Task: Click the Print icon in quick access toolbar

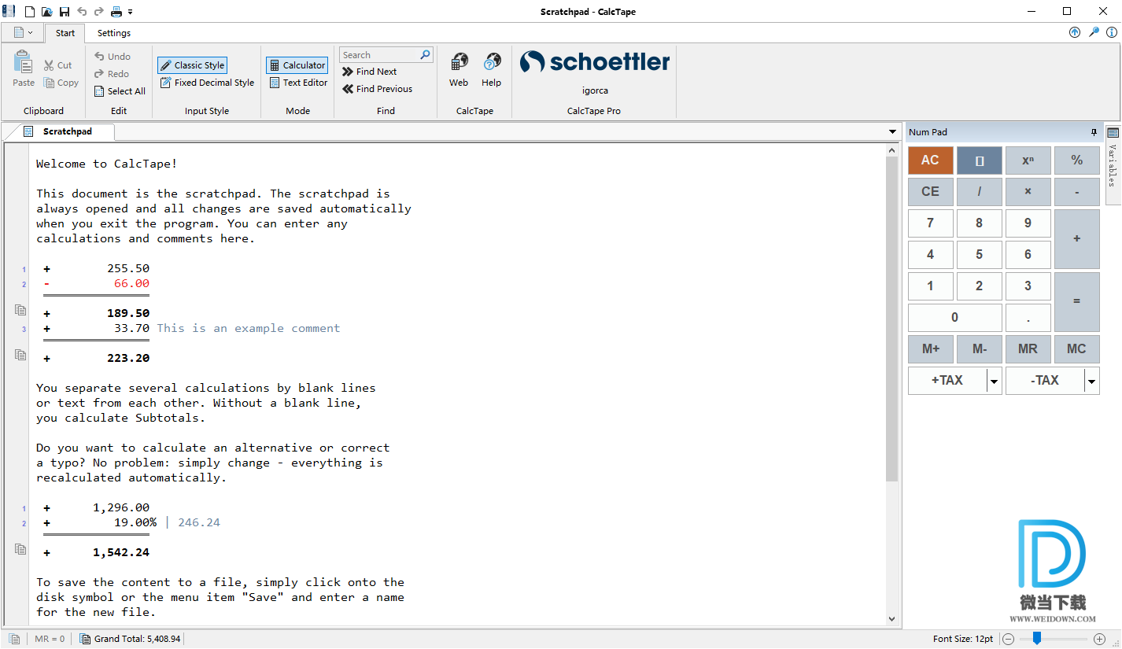Action: point(116,12)
